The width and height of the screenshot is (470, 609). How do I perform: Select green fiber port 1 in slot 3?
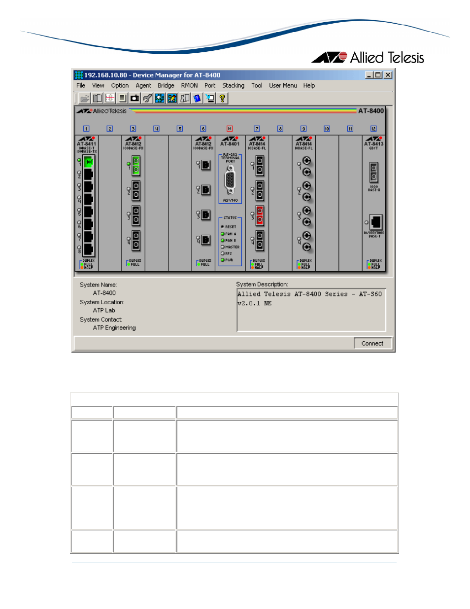click(136, 166)
